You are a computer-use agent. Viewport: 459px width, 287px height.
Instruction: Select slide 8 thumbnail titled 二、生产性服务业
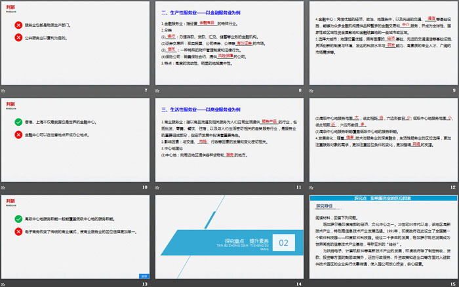click(229, 43)
